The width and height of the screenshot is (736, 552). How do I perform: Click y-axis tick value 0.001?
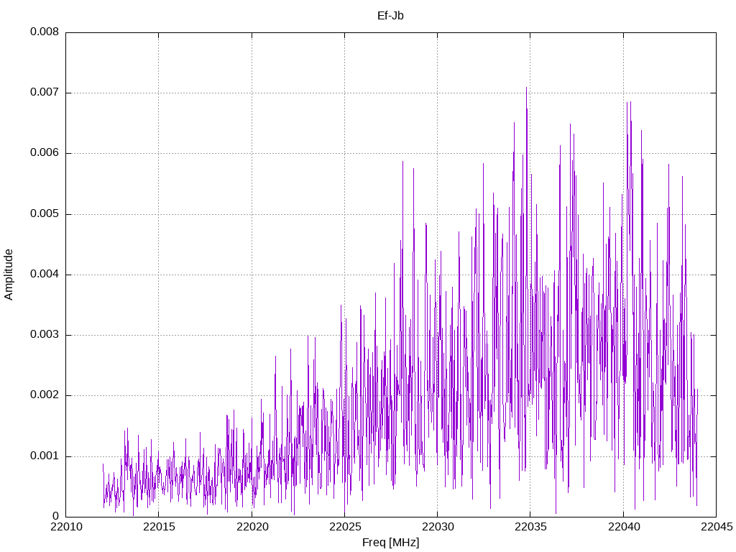[45, 456]
